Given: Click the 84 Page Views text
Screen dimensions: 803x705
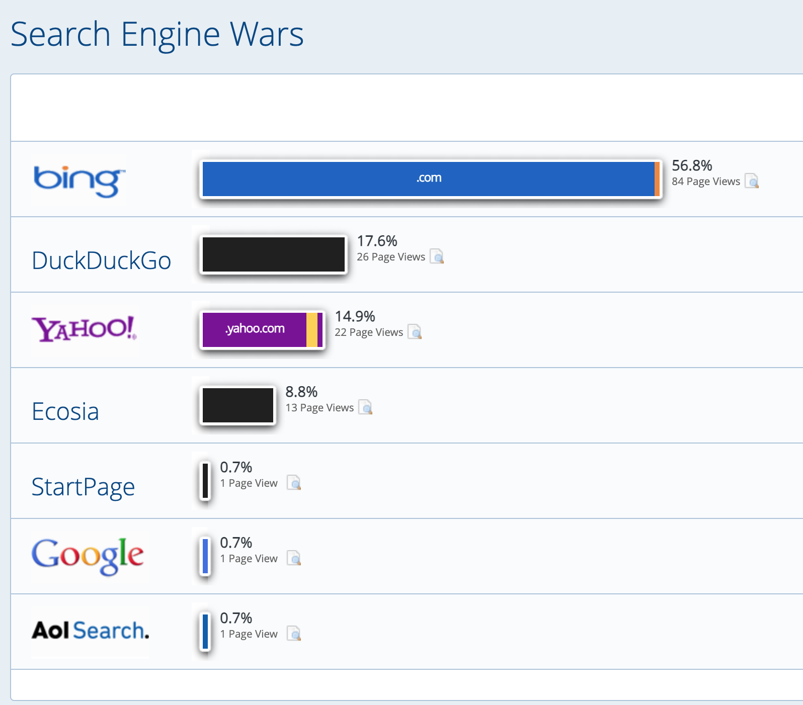Looking at the screenshot, I should coord(706,182).
